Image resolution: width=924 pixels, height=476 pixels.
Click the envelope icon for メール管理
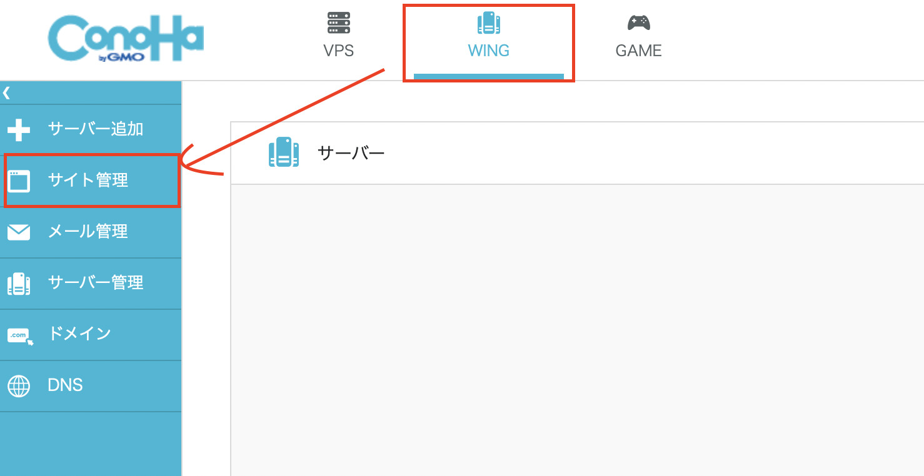(19, 232)
